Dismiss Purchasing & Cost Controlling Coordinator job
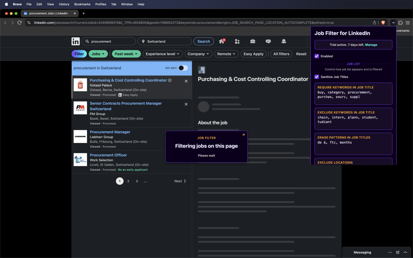413x258 pixels. 186,81
